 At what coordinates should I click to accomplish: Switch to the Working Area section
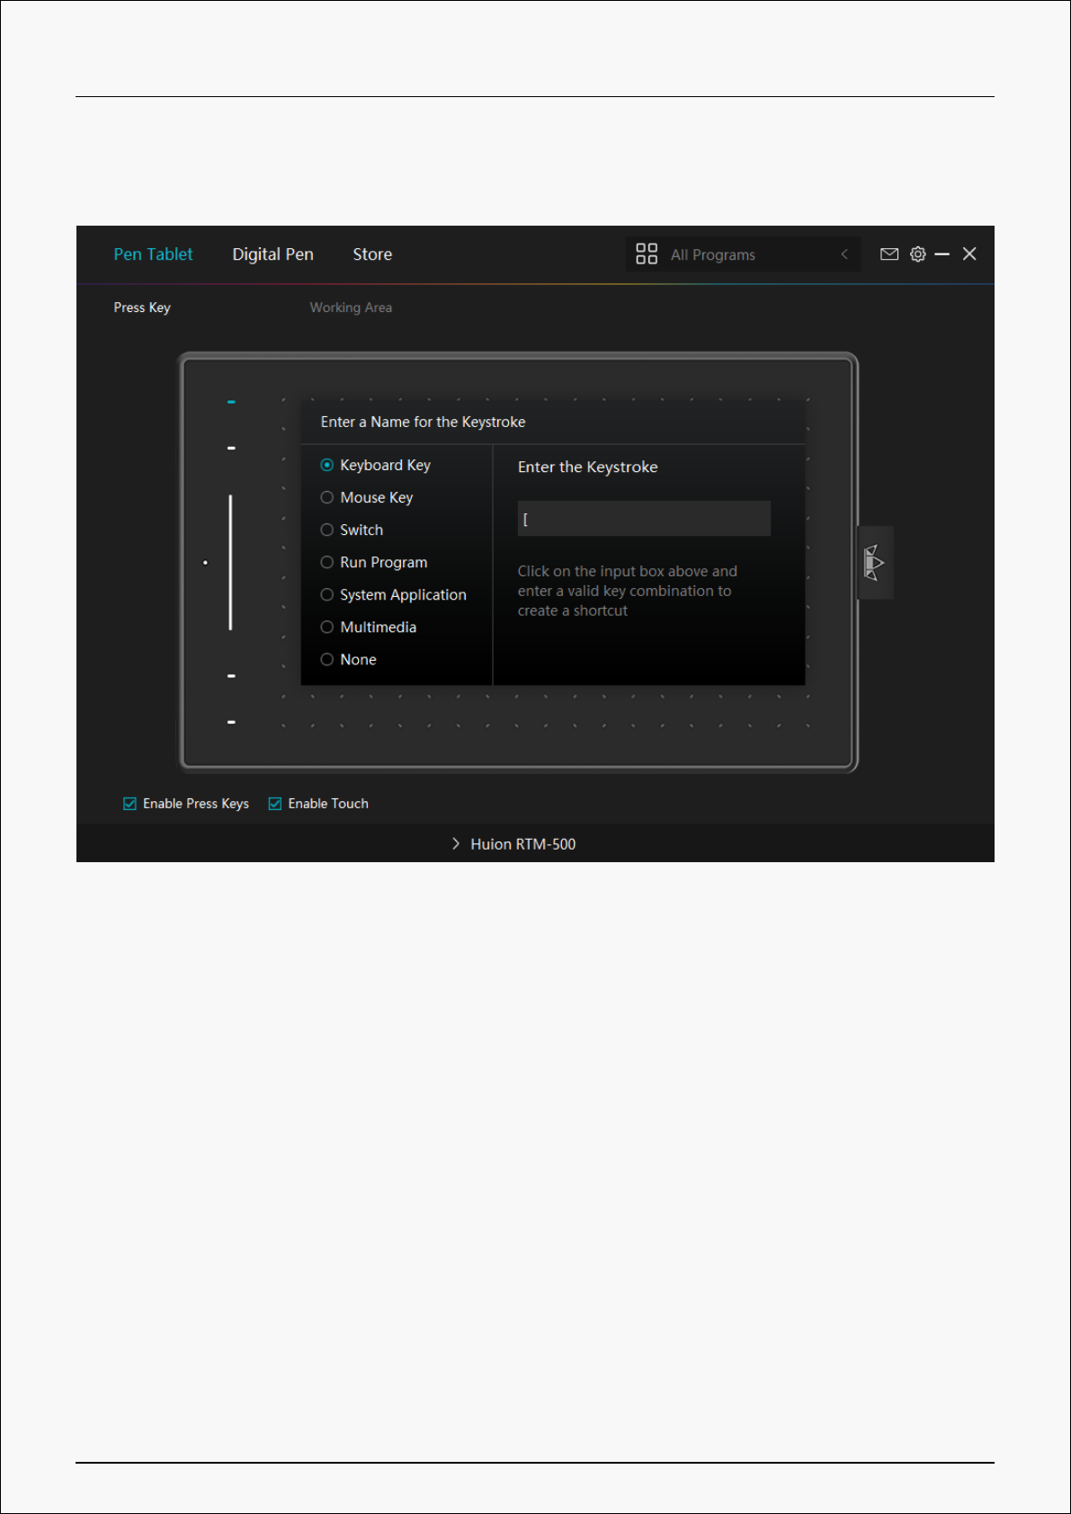click(351, 307)
